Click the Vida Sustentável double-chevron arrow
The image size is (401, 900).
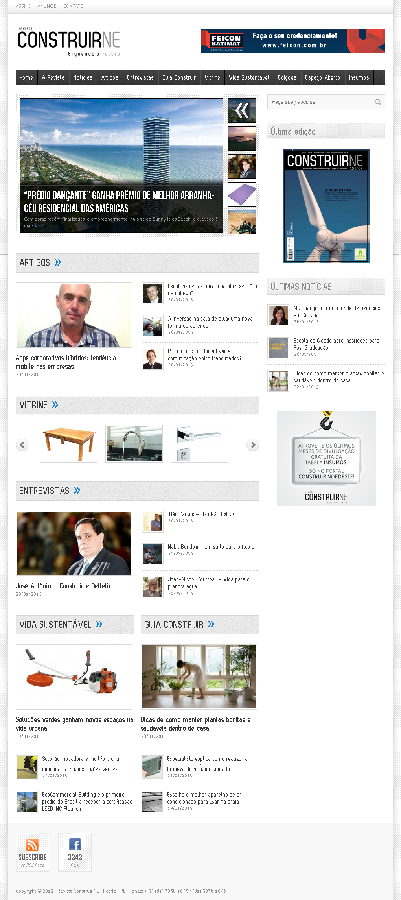pos(99,624)
